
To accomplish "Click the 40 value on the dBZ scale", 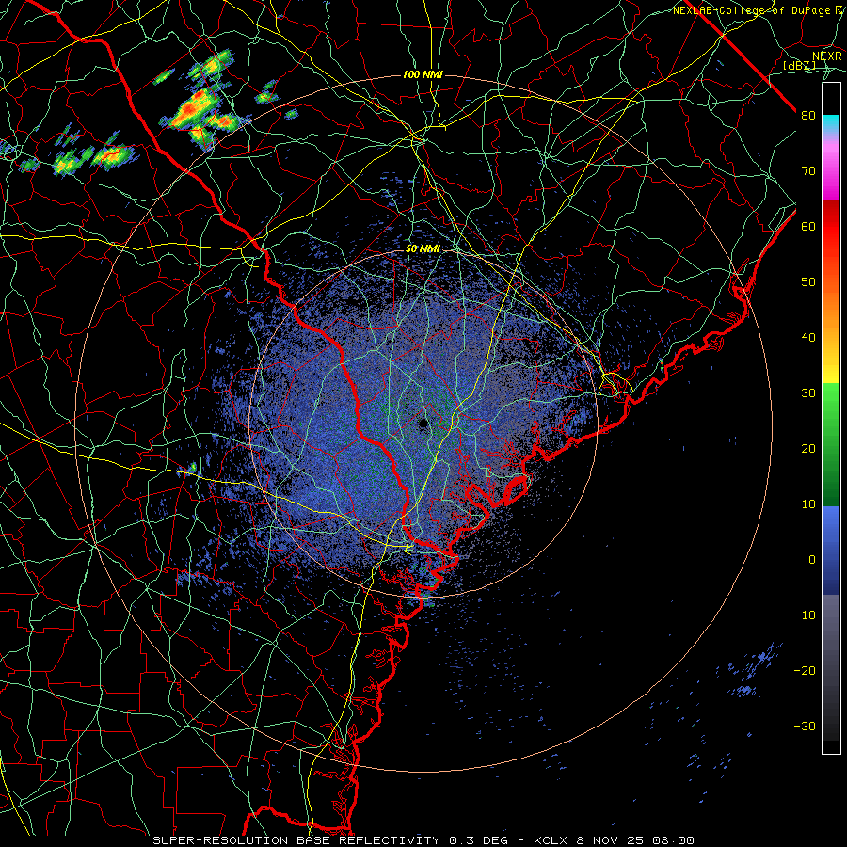I will coord(808,338).
